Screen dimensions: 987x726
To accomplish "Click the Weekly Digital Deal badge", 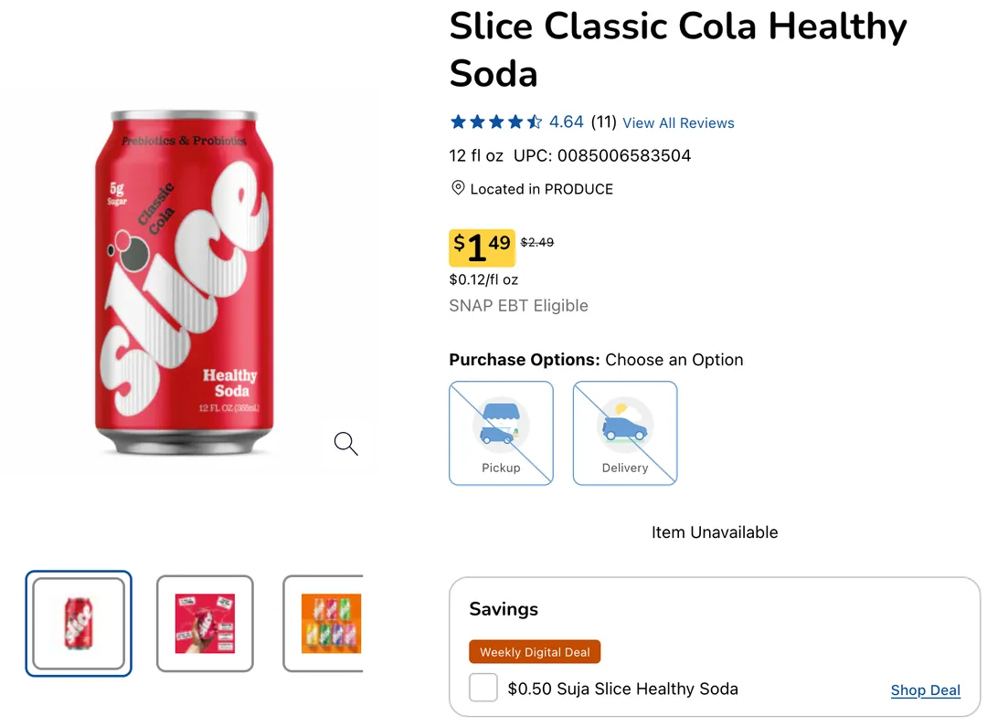I will (535, 652).
